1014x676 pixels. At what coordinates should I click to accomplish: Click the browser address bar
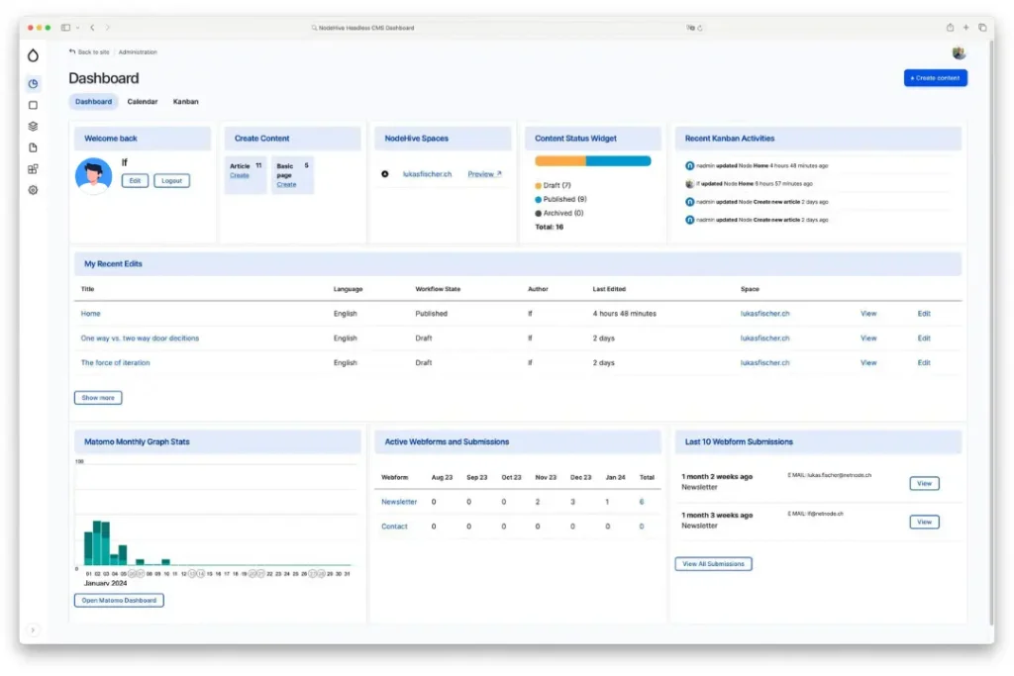(507, 28)
